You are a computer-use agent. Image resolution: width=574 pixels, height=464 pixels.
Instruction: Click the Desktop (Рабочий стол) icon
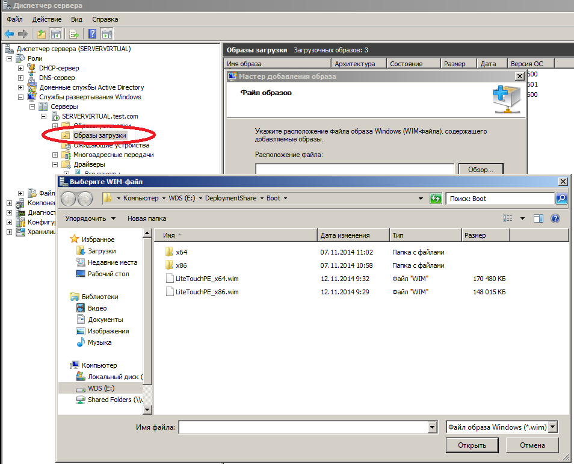[81, 274]
